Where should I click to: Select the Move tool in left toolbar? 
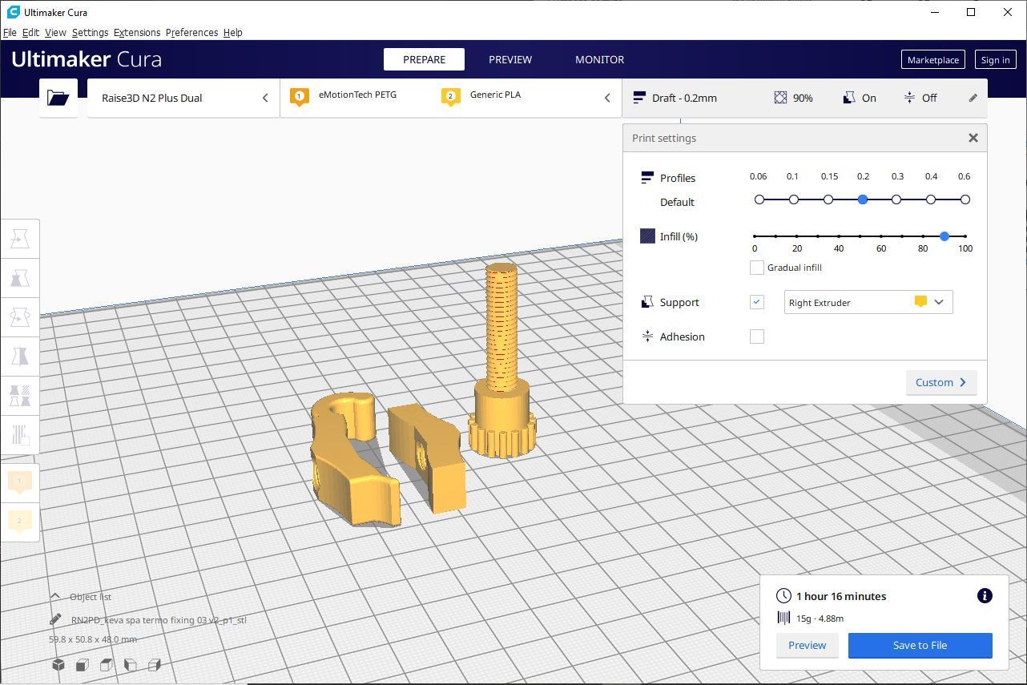(x=20, y=239)
